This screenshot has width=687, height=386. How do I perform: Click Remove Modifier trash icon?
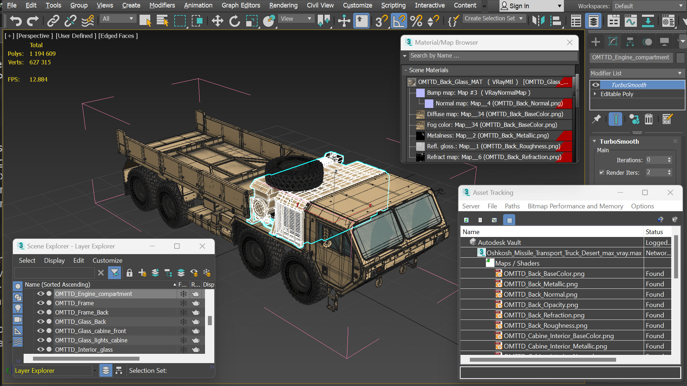click(x=649, y=119)
